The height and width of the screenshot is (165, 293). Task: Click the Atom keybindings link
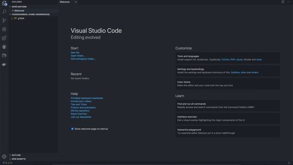click(x=244, y=72)
